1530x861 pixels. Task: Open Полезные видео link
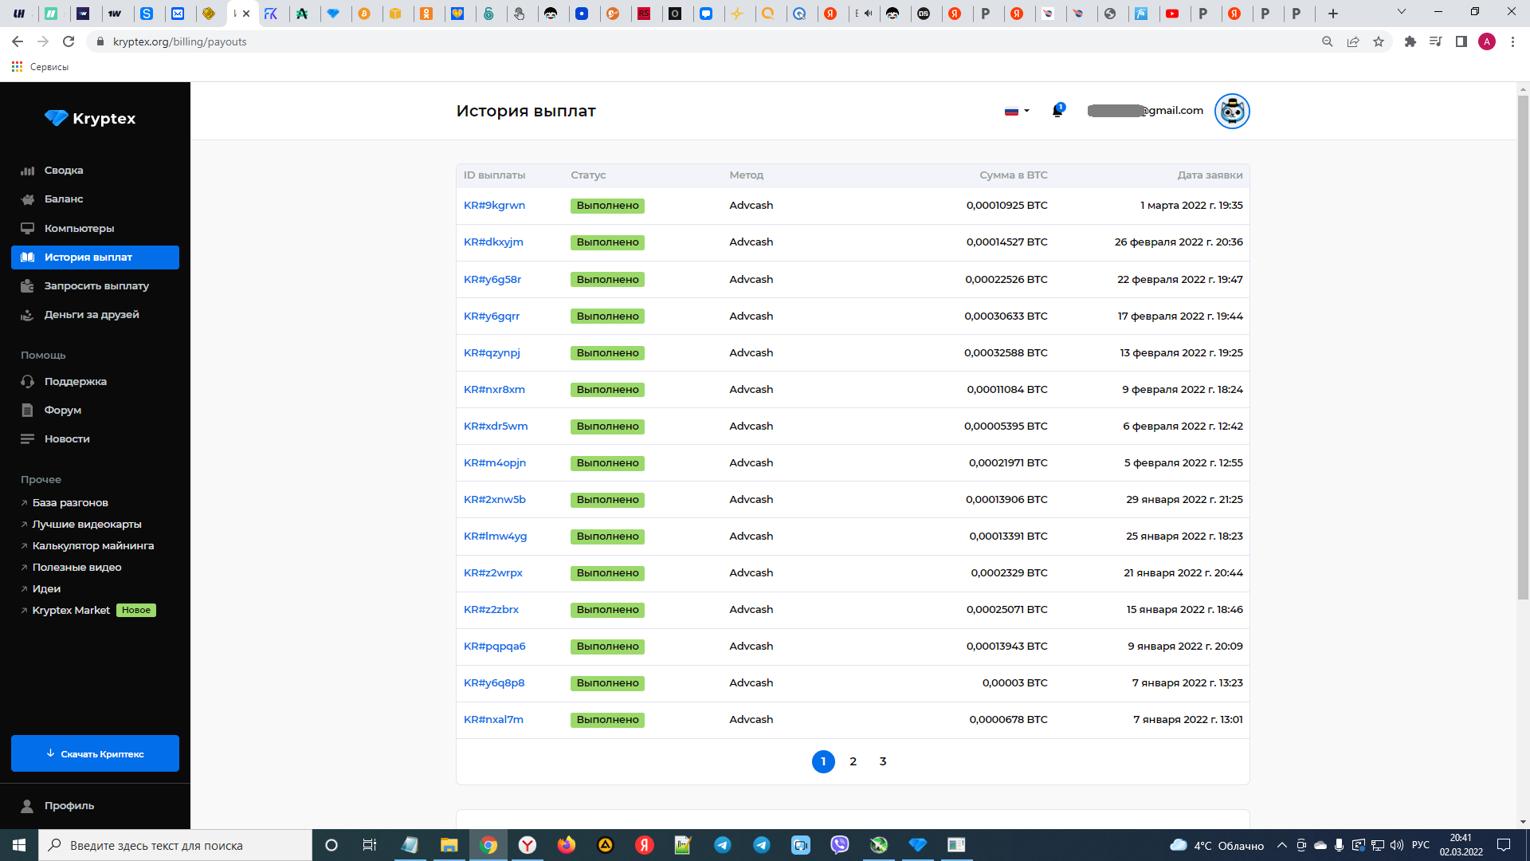click(76, 567)
